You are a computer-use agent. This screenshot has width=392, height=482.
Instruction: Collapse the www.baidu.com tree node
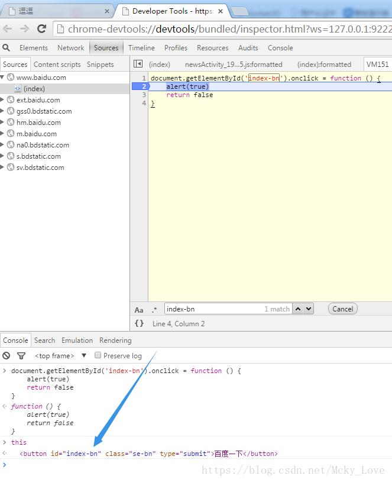tap(2, 77)
